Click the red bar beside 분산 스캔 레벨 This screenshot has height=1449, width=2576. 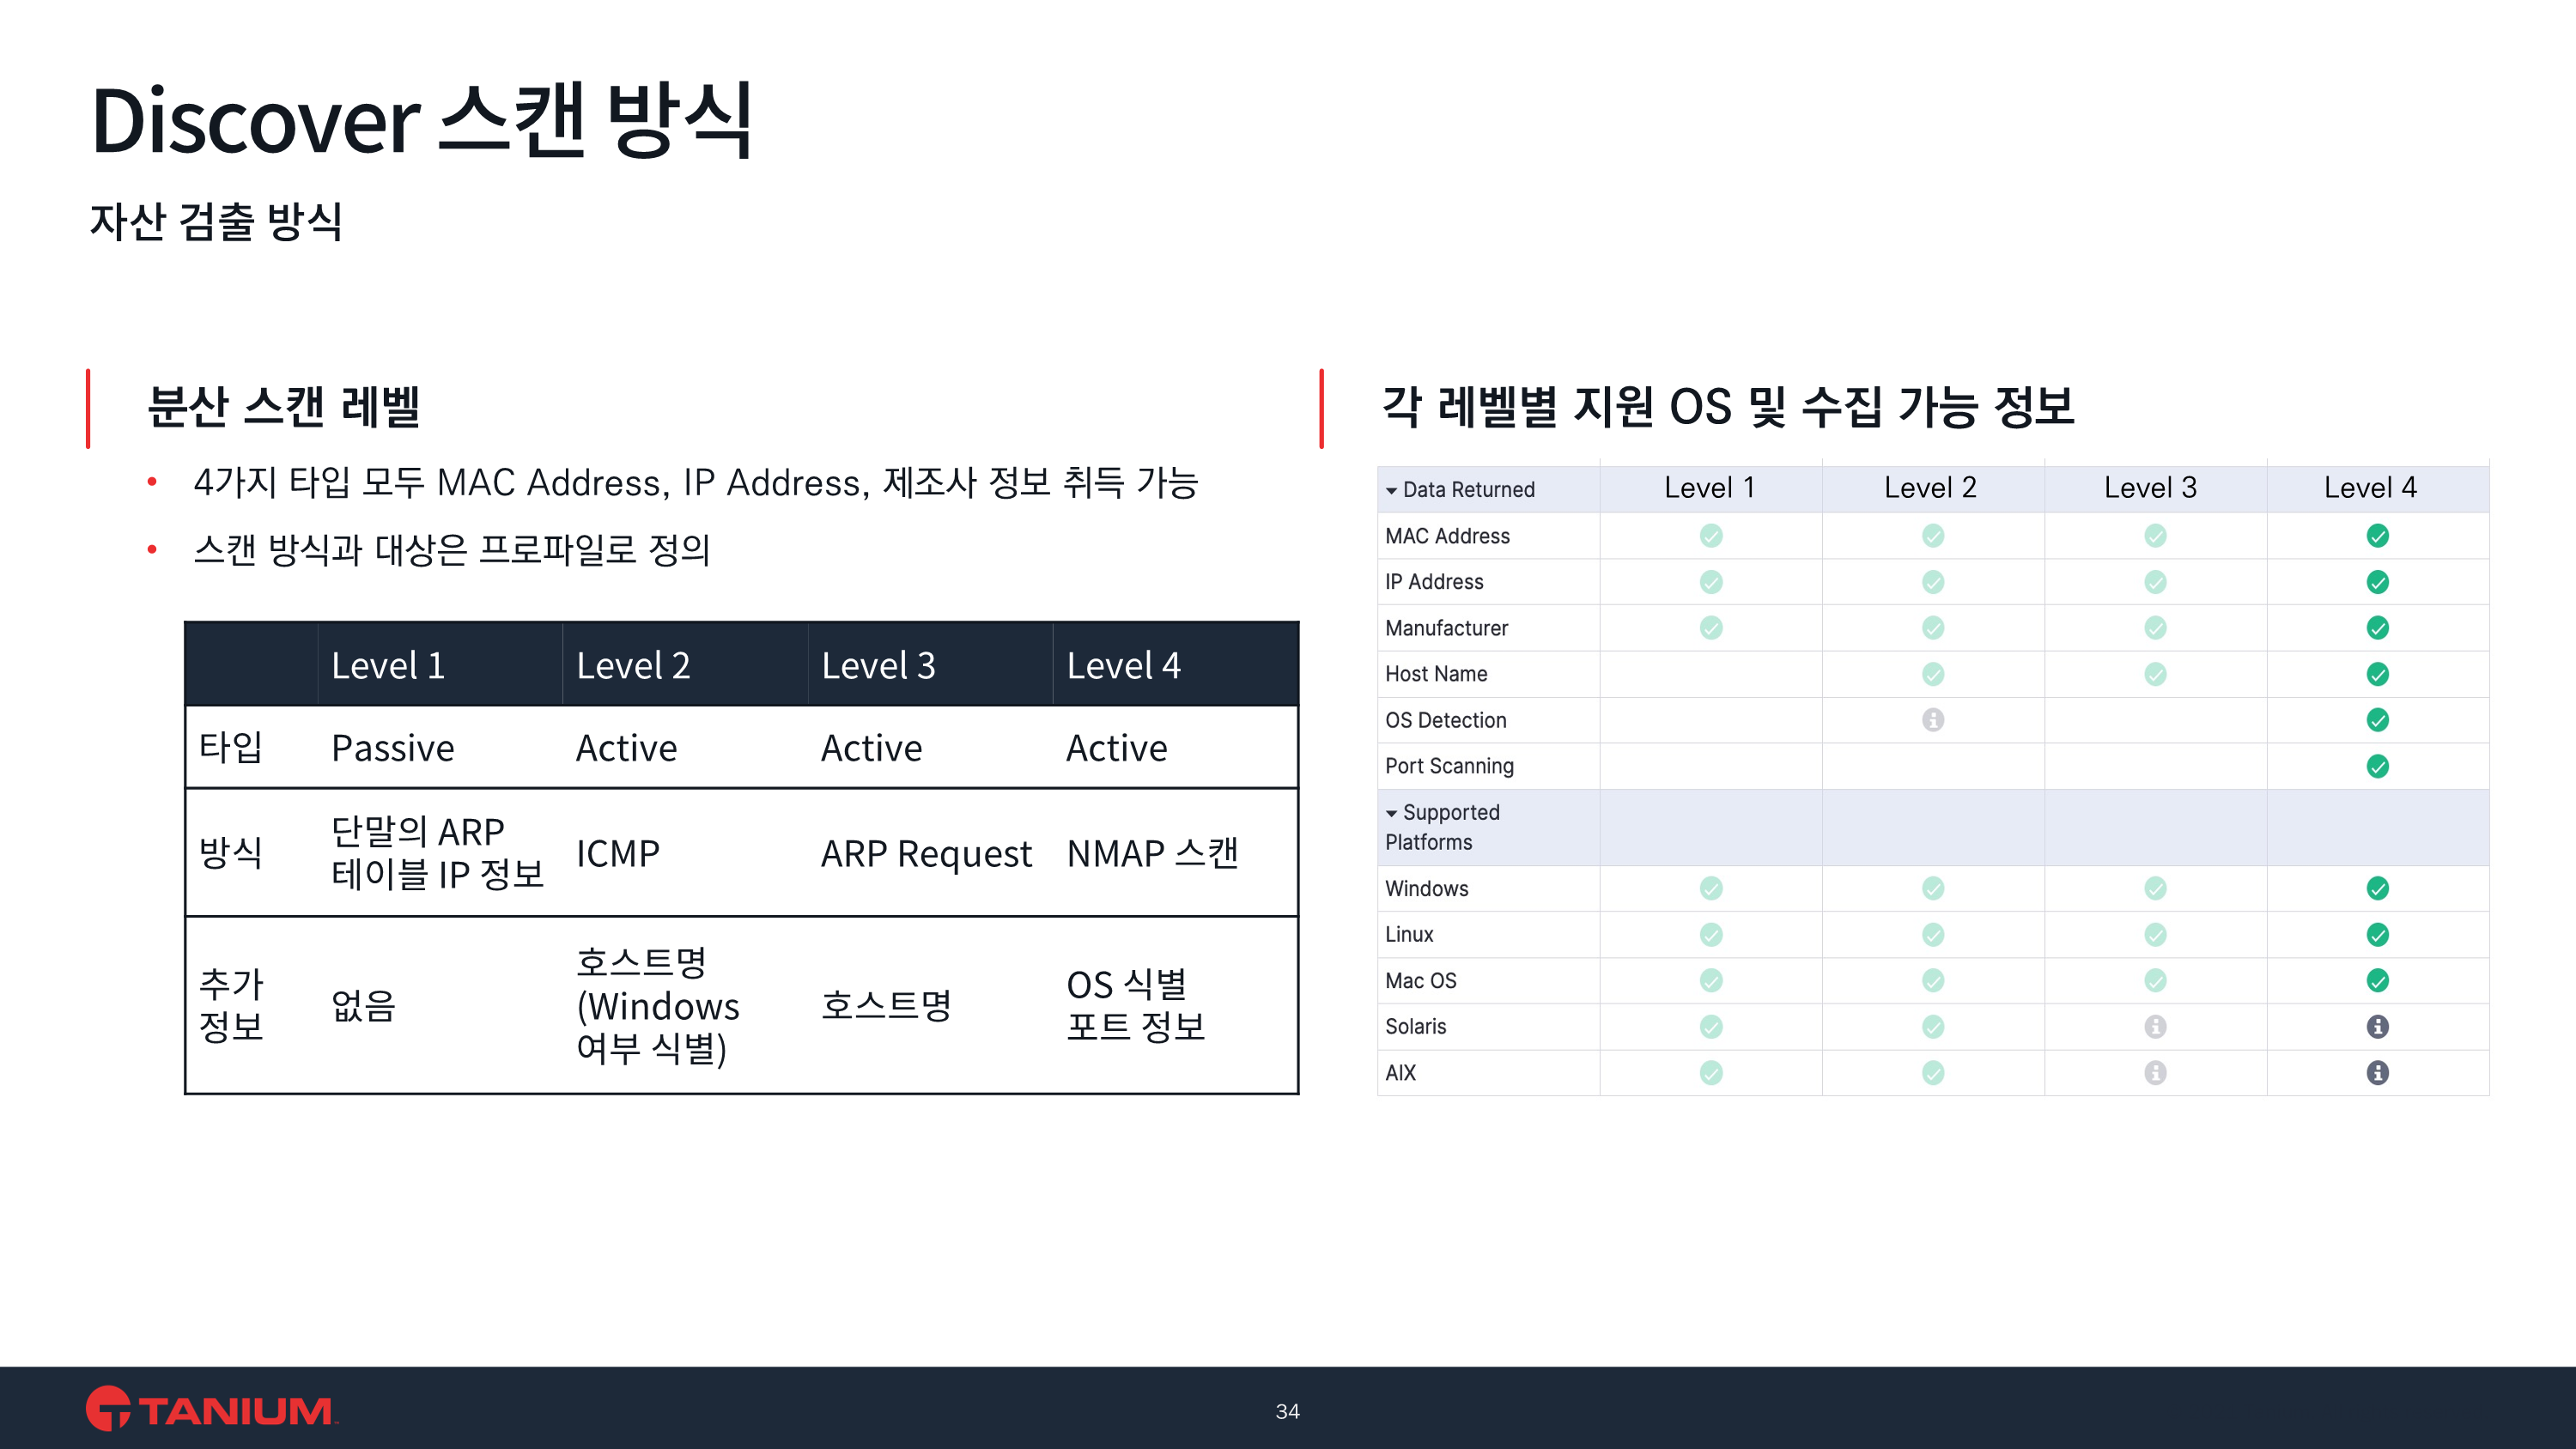88,408
